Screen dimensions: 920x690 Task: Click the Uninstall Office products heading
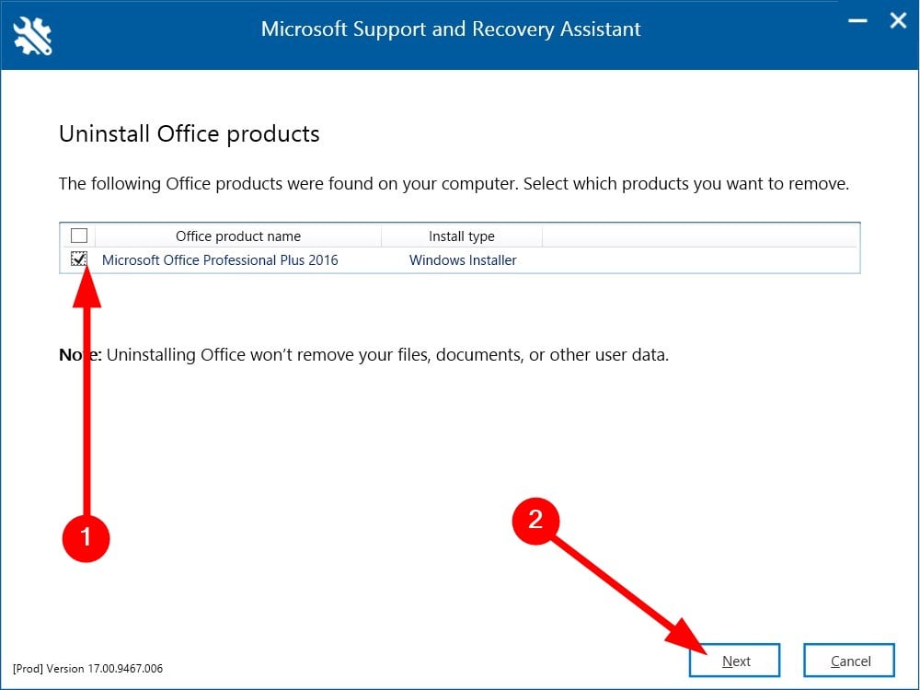(190, 133)
